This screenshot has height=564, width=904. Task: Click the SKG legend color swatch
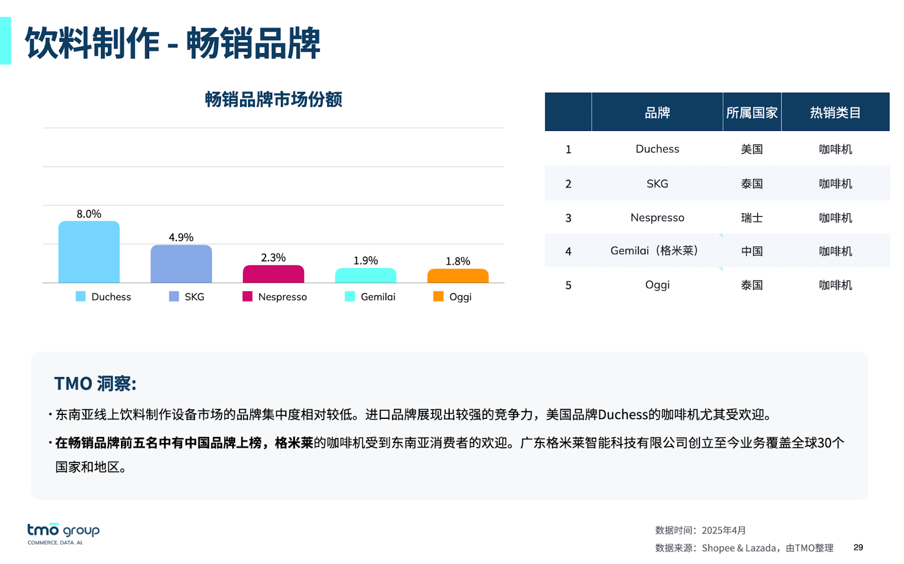(x=173, y=296)
